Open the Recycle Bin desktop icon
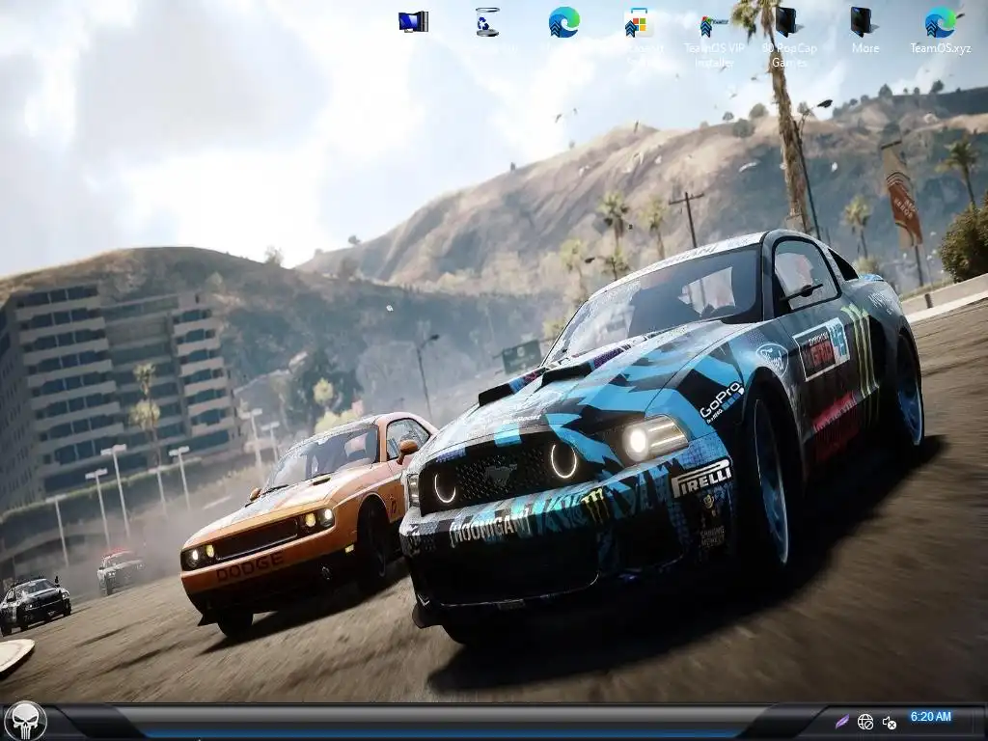The image size is (988, 741). pos(488,22)
